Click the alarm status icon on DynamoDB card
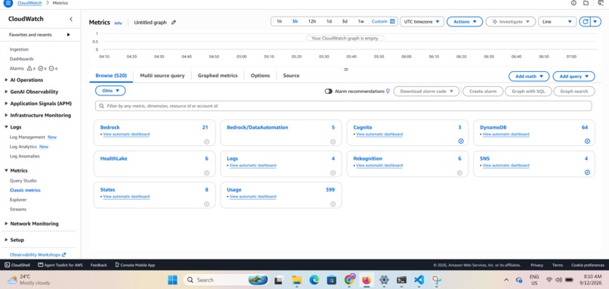The image size is (609, 289). tap(587, 141)
